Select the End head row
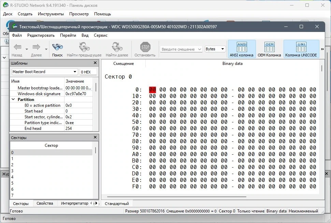Viewport: 331px width, 223px height. [51, 128]
